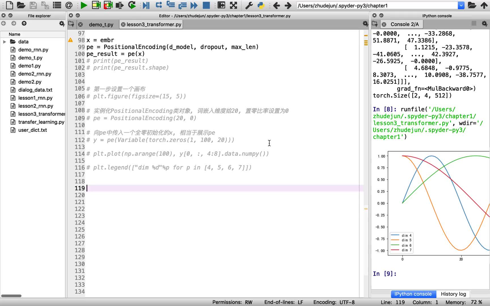490x306 pixels.
Task: Open a file using the folder icon
Action: coord(21,5)
